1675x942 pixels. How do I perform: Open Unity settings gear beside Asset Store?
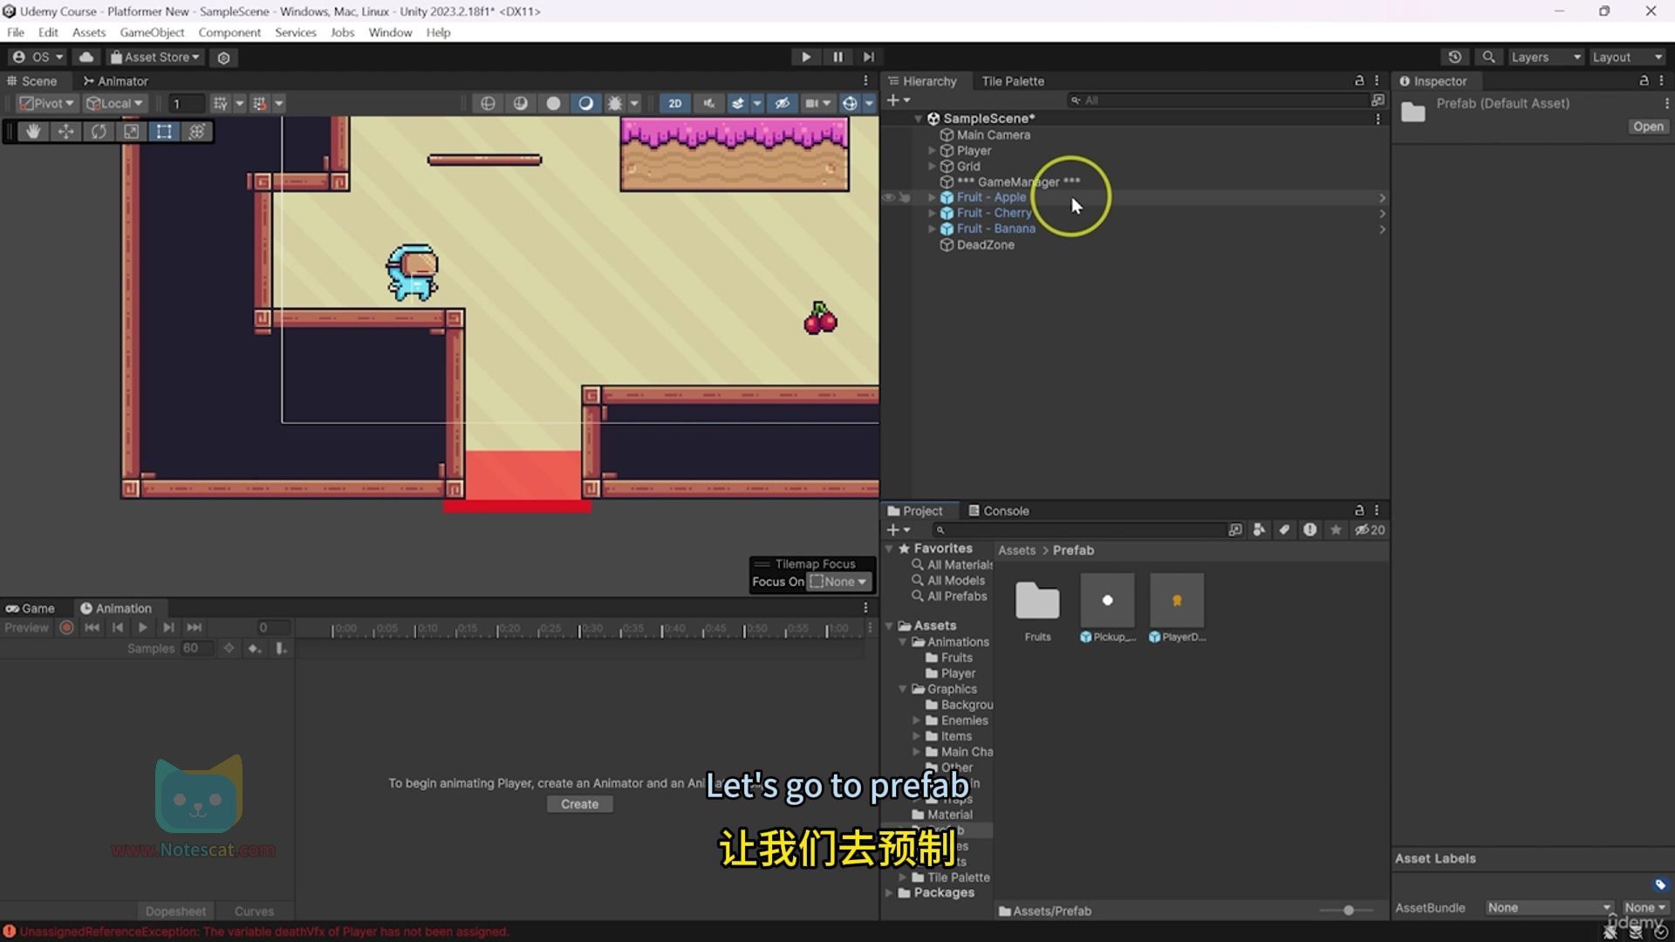click(x=223, y=58)
